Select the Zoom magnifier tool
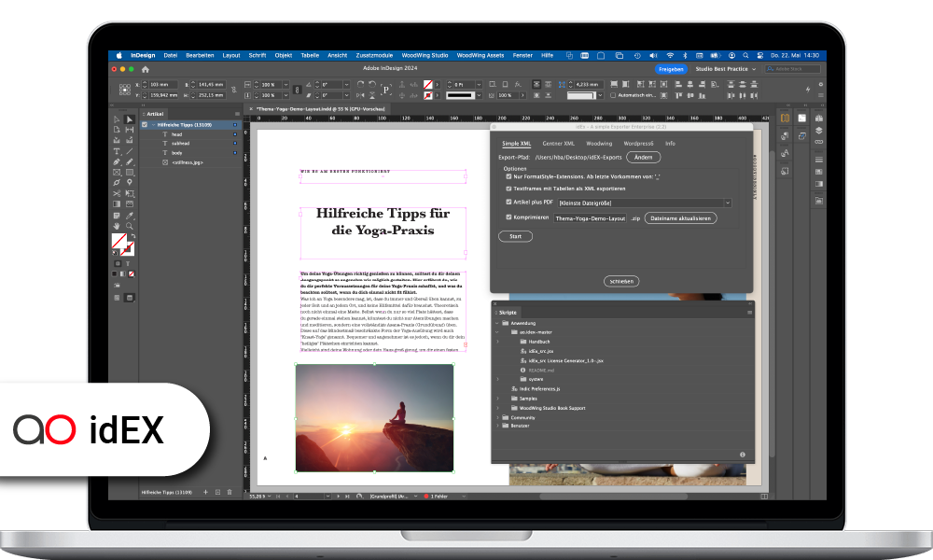Viewport: 933px width, 560px height. click(129, 226)
